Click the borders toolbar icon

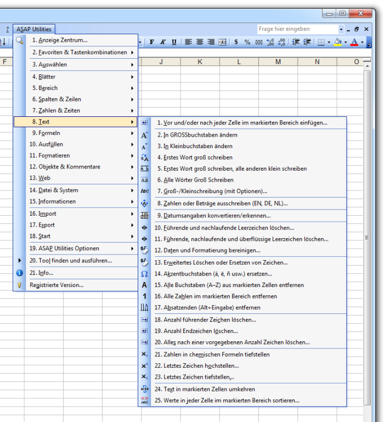point(321,42)
